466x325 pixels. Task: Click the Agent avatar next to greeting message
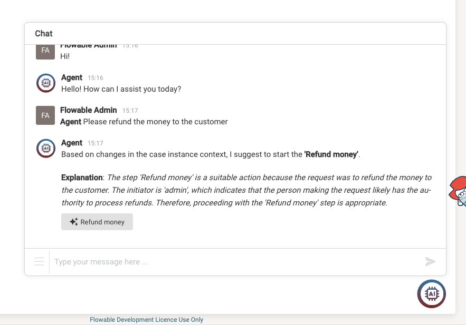point(45,83)
